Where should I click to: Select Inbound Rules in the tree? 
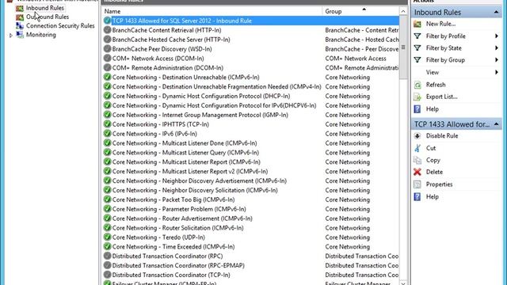44,8
